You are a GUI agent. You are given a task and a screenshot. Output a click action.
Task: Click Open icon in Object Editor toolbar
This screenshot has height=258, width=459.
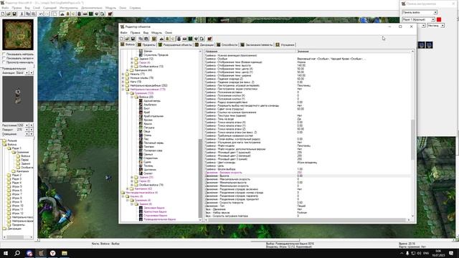(128, 39)
